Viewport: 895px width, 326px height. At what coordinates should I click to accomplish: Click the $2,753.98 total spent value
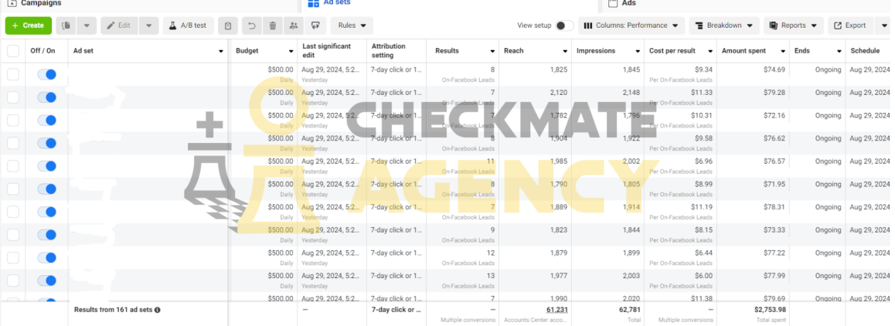tap(770, 310)
